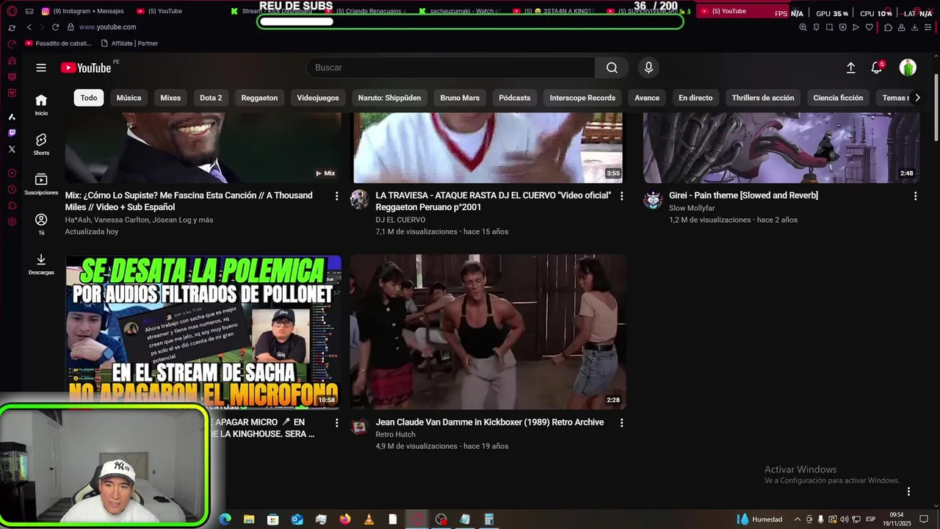Viewport: 940px width, 529px height.
Task: Click the Buscar search field
Action: 451,68
